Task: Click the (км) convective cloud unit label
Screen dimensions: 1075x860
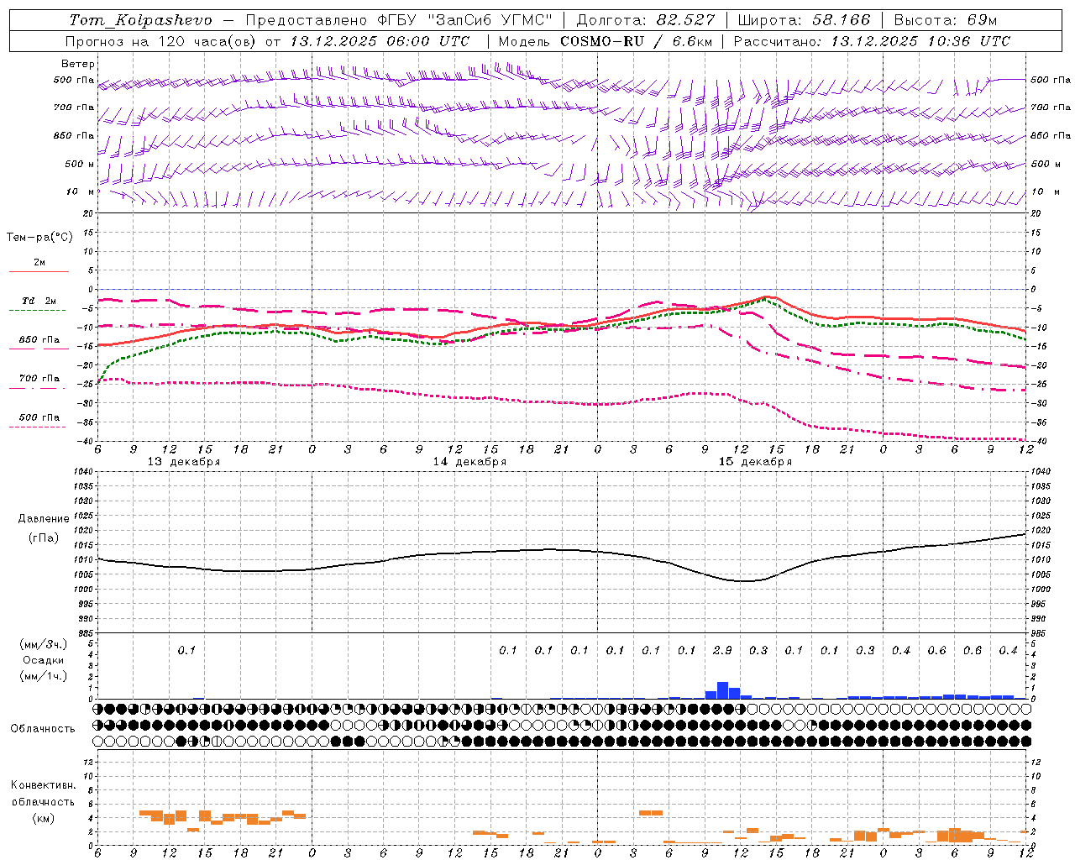Action: click(x=43, y=818)
